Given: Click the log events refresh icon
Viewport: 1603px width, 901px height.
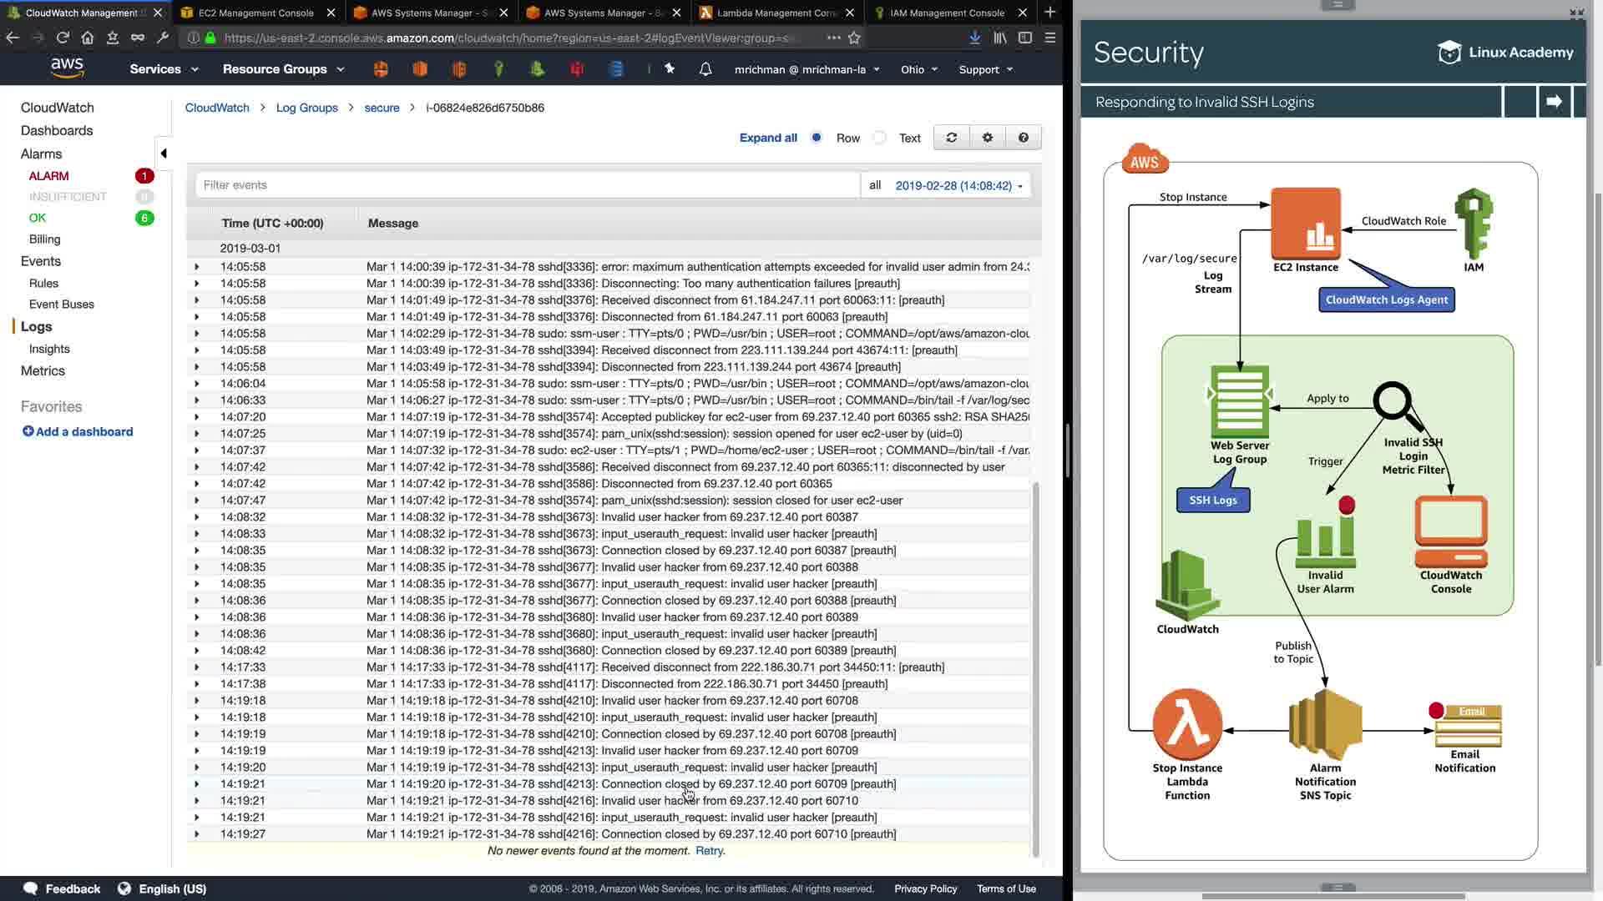Looking at the screenshot, I should 951,138.
